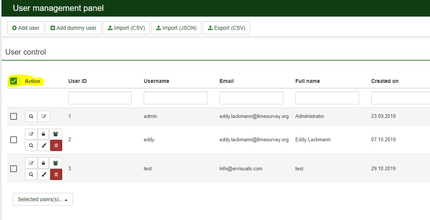Screen dimensions: 430x220
Task: Focus the Email filter input field
Action: pyautogui.click(x=251, y=98)
